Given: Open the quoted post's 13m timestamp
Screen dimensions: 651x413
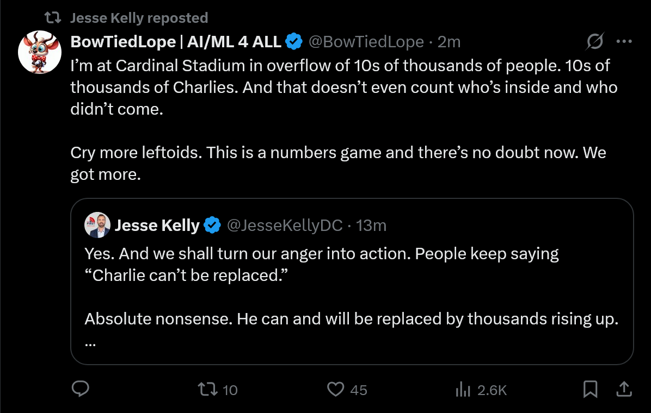Looking at the screenshot, I should pyautogui.click(x=371, y=225).
